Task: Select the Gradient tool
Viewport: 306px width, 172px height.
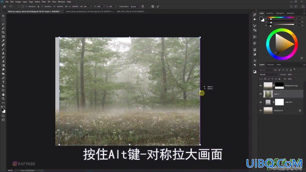Action: (3, 65)
